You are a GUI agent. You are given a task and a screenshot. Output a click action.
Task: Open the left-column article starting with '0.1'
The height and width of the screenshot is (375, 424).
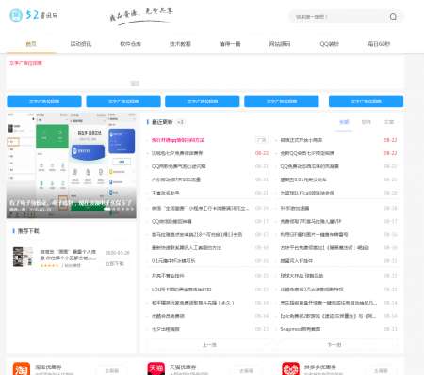coord(173,260)
